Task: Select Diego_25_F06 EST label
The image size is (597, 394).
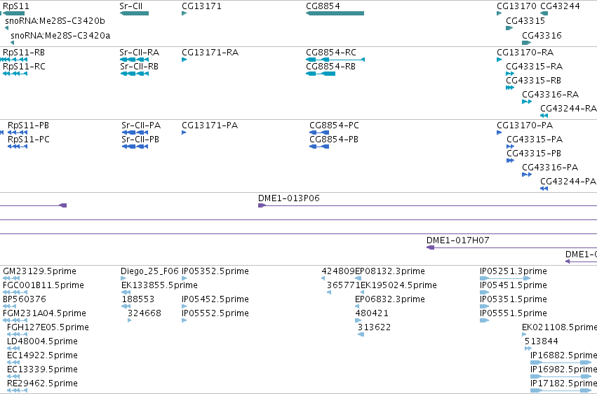Action: click(149, 271)
